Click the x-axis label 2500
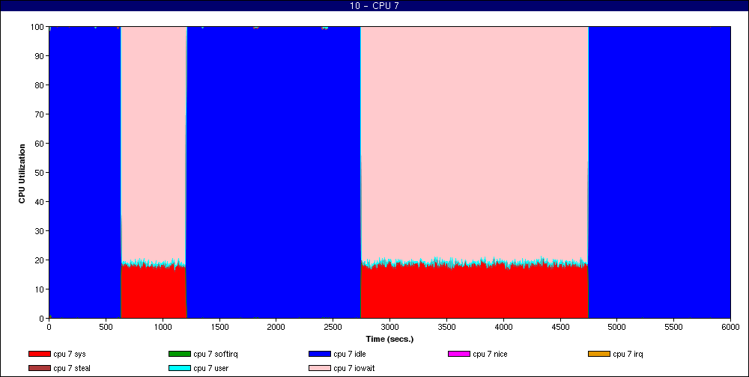 (333, 328)
